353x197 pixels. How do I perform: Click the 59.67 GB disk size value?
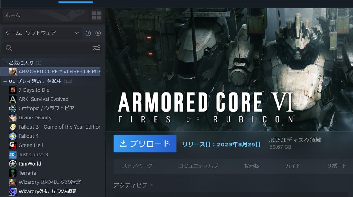(280, 147)
